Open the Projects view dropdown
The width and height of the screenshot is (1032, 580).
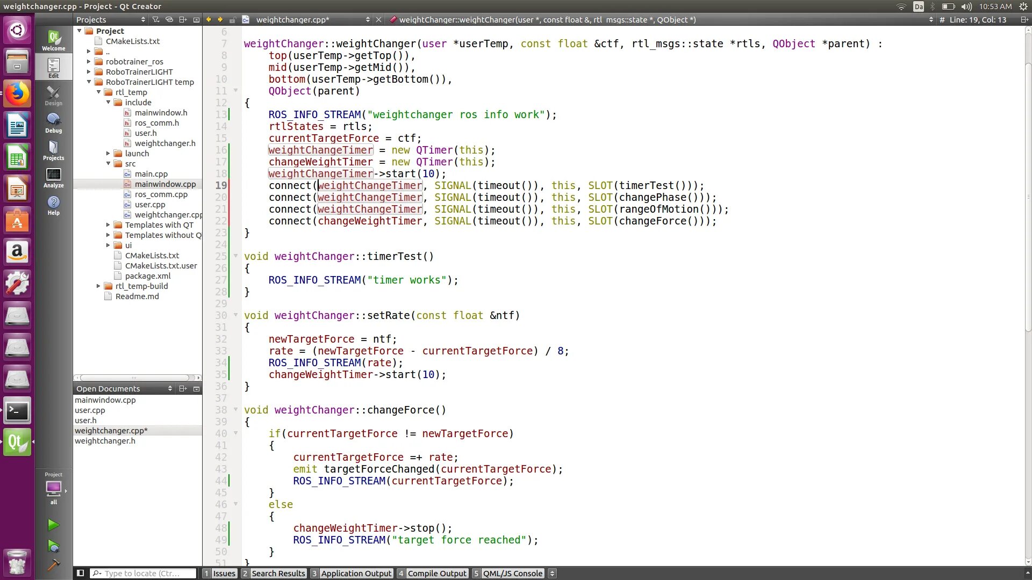(143, 20)
